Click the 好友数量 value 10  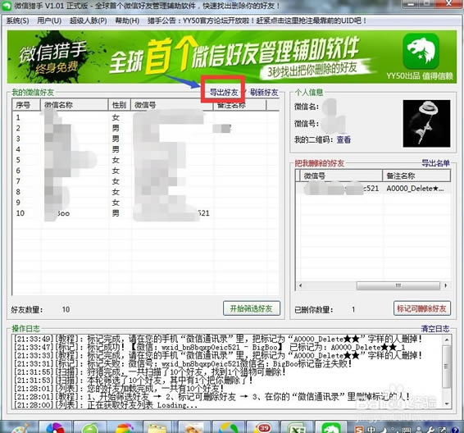[x=66, y=310]
